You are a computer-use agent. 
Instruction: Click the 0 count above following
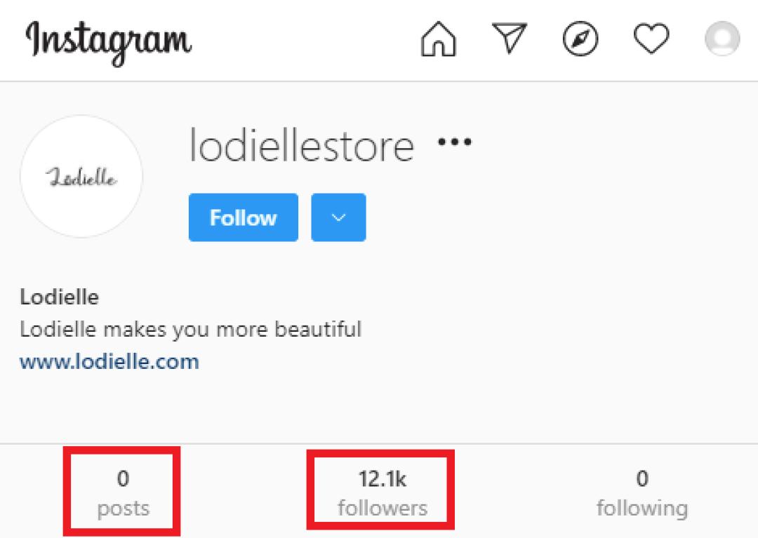click(x=642, y=479)
